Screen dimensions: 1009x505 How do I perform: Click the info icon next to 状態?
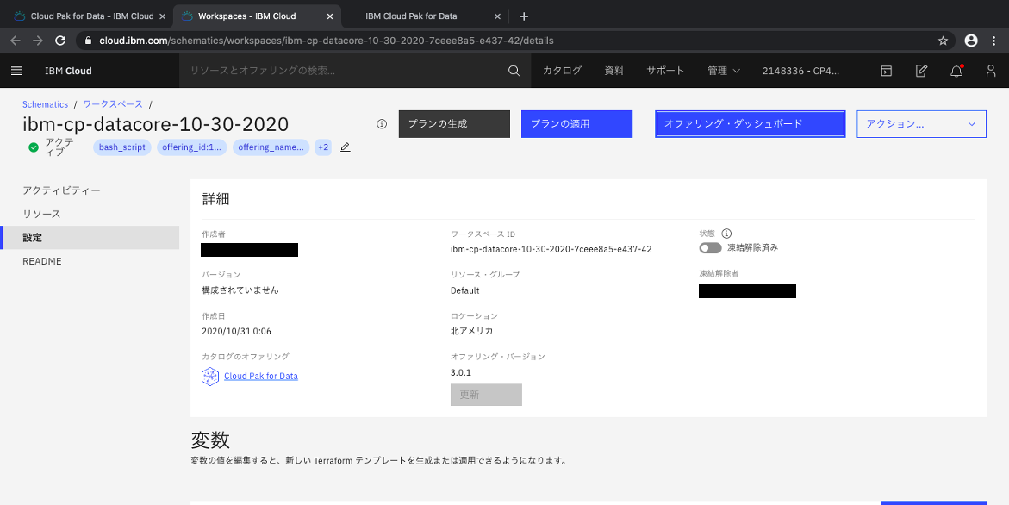click(726, 234)
